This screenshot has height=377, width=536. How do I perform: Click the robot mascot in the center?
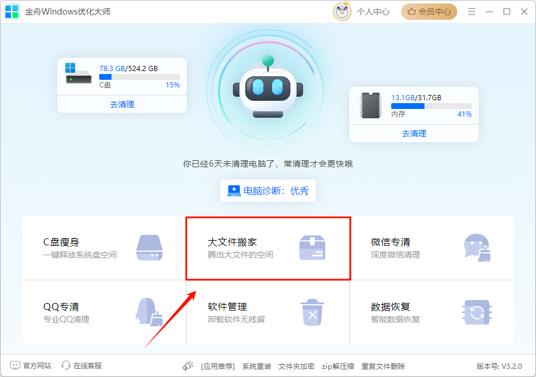(x=268, y=87)
